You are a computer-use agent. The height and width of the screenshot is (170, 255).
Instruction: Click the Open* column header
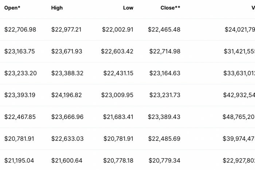pos(12,8)
